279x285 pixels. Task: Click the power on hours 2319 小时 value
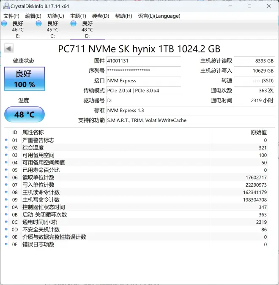(x=254, y=100)
